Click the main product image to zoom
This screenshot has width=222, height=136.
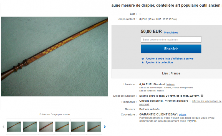click(x=54, y=57)
